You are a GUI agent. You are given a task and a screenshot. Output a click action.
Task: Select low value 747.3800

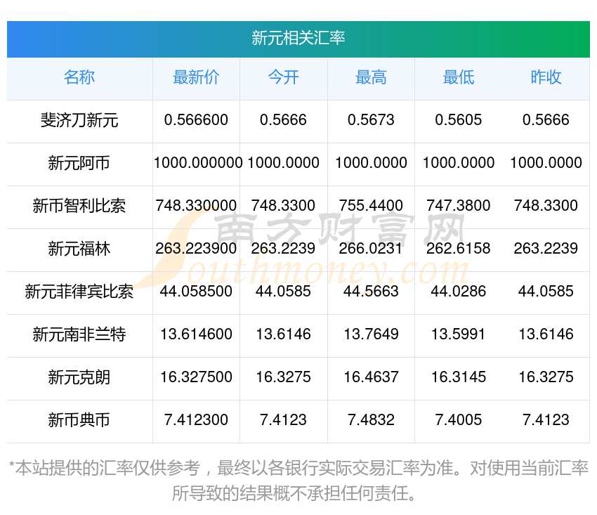pyautogui.click(x=459, y=206)
